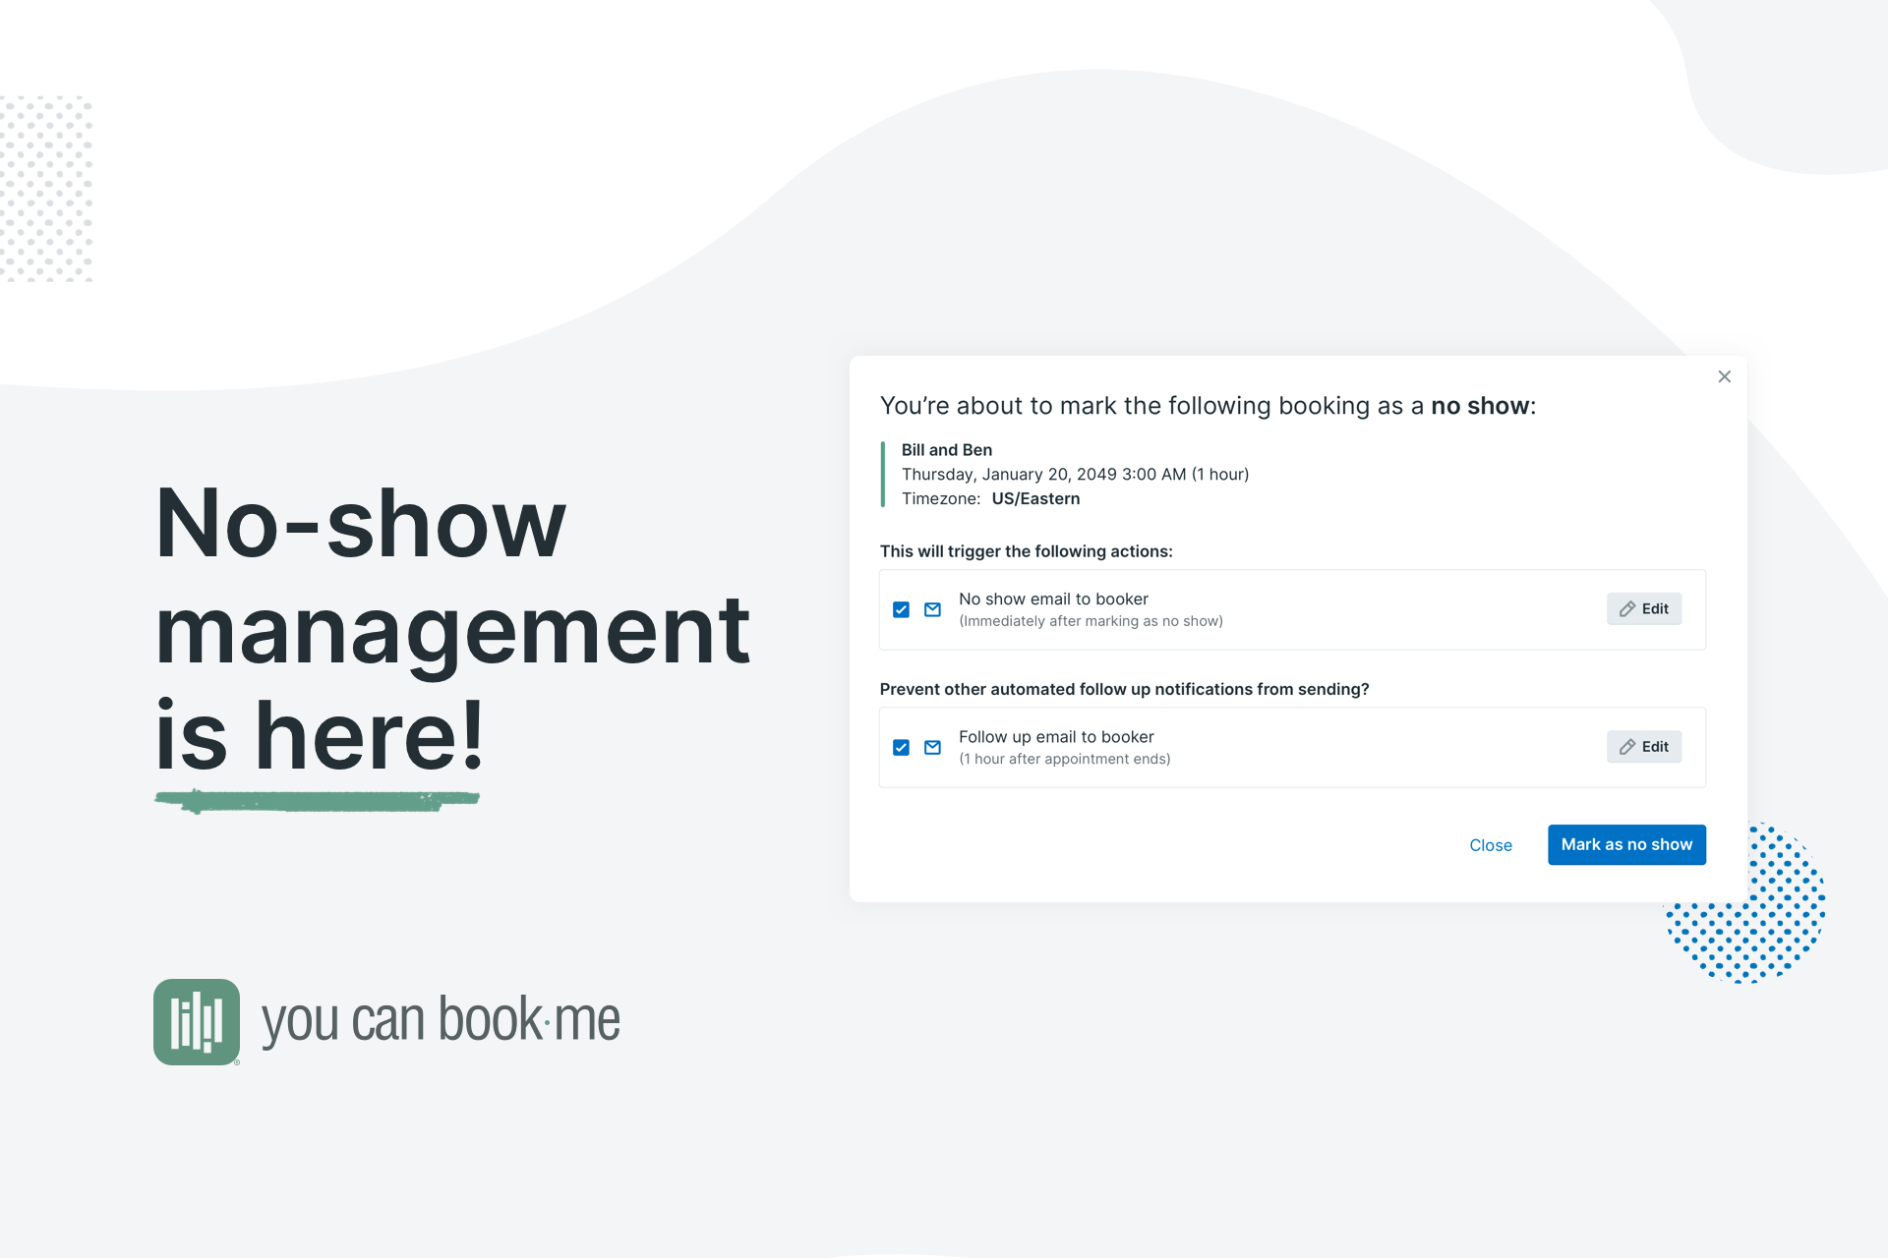Click the envelope icon beside follow up email
The height and width of the screenshot is (1258, 1888).
click(932, 747)
